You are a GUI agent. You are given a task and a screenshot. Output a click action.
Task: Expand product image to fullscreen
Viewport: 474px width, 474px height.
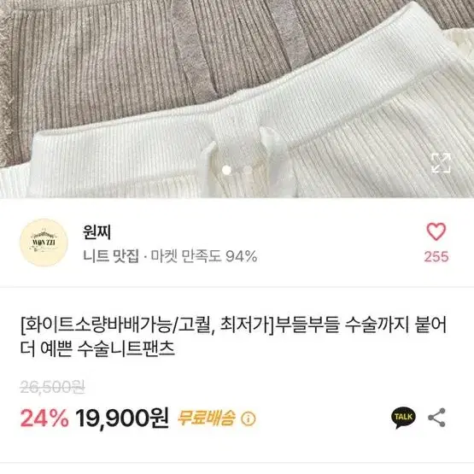click(x=441, y=163)
